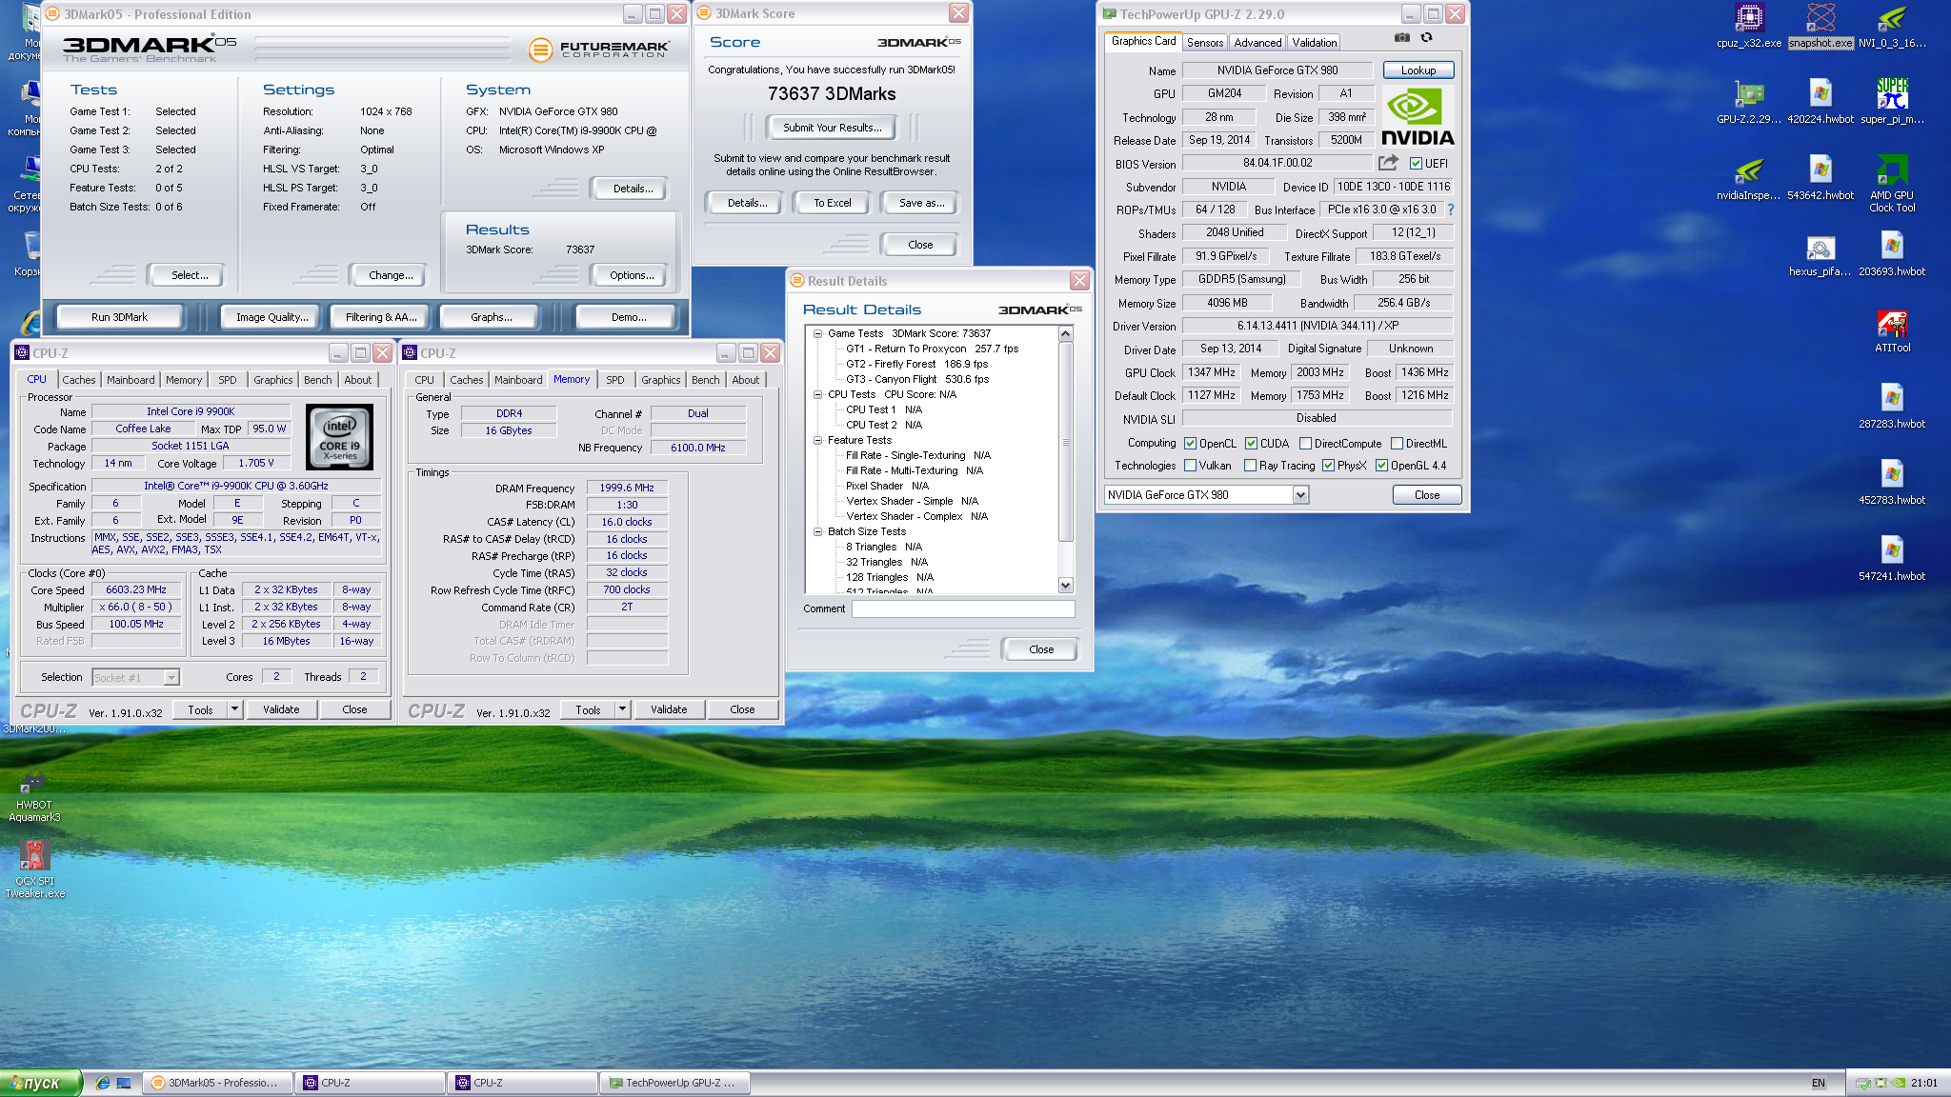
Task: Toggle the PhysX checkbox
Action: [x=1328, y=466]
